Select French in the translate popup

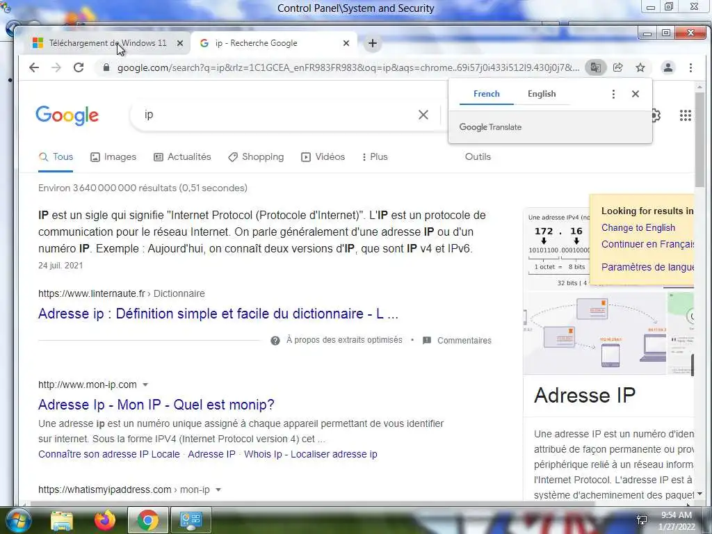pos(486,94)
